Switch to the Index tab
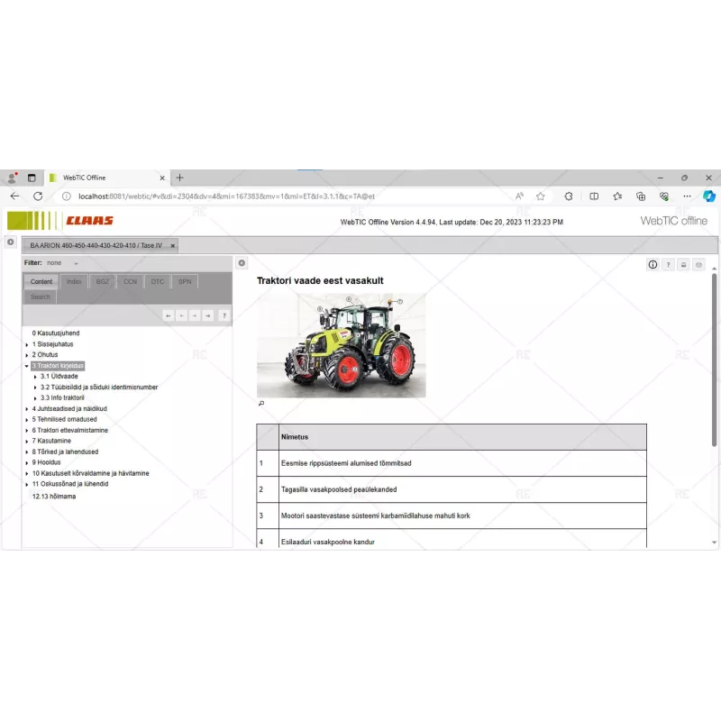This screenshot has width=721, height=721. 74,281
